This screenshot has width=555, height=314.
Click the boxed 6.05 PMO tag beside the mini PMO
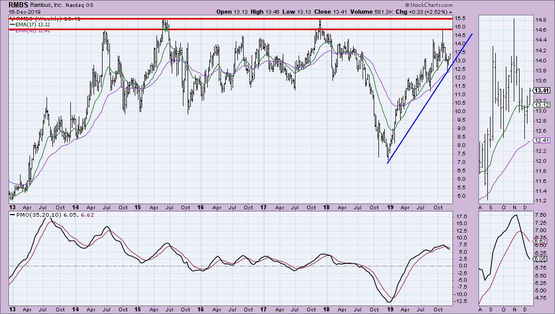click(541, 259)
